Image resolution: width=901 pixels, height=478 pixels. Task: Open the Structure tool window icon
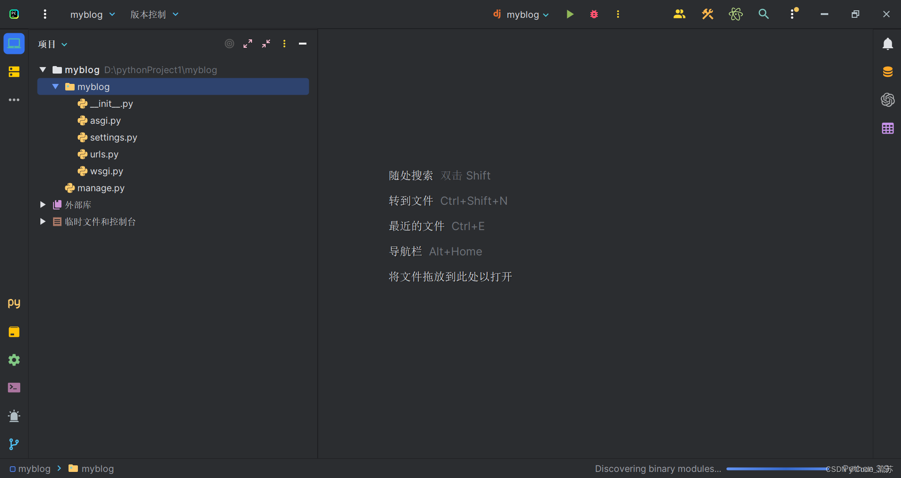coord(14,72)
